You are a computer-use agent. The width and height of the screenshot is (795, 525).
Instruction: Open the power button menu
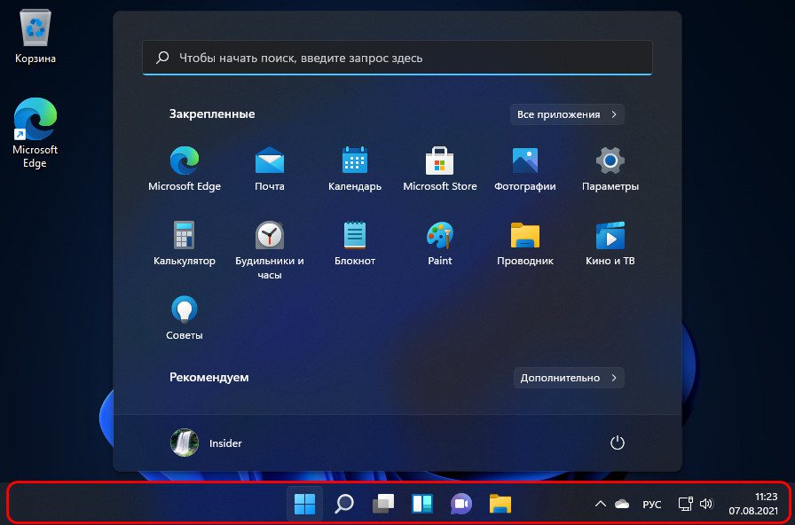pyautogui.click(x=617, y=443)
